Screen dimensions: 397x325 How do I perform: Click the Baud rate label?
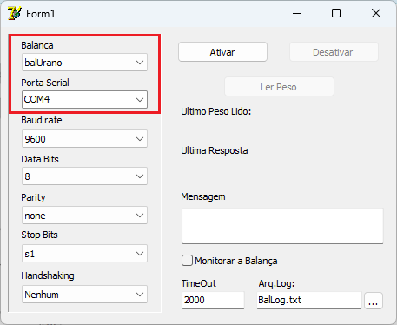pos(42,120)
